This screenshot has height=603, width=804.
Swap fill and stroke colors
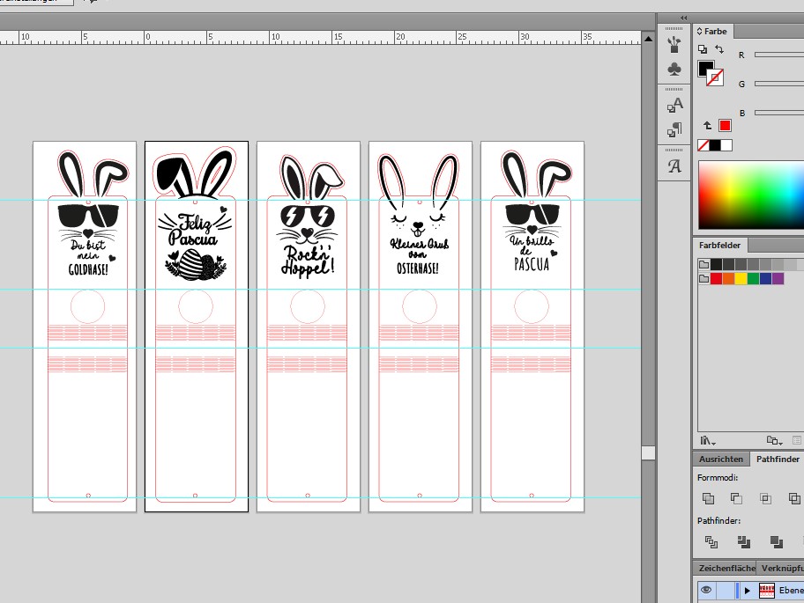(x=719, y=49)
